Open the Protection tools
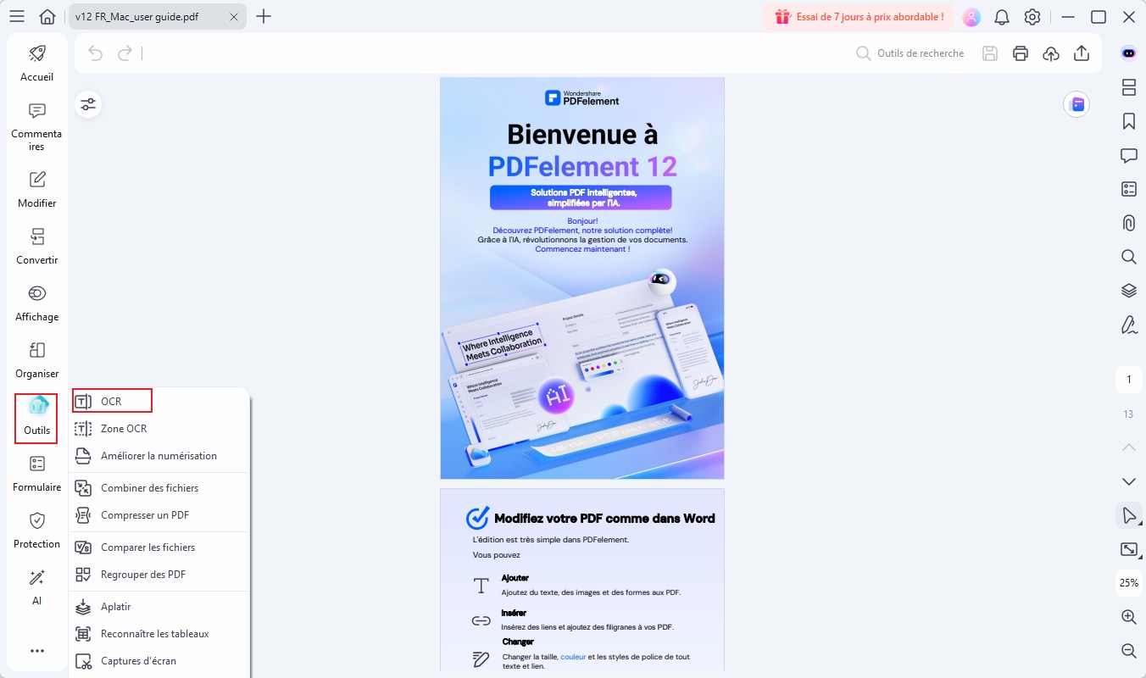 coord(36,531)
